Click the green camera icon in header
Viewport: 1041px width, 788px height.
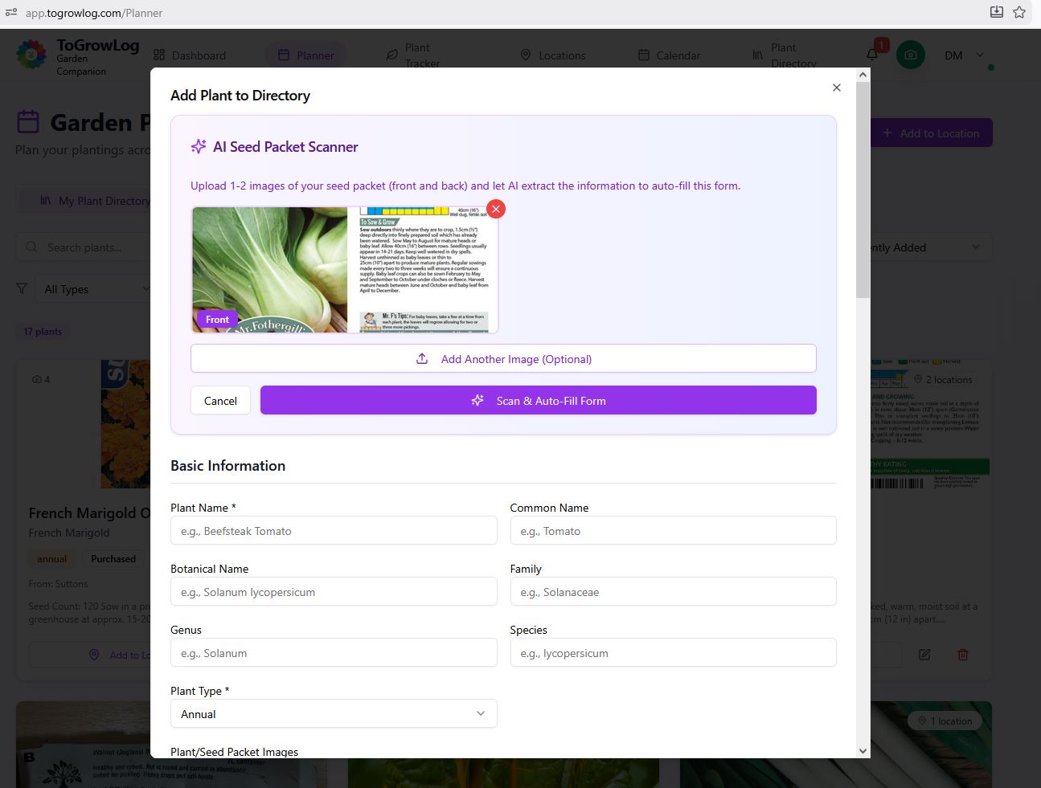tap(910, 55)
